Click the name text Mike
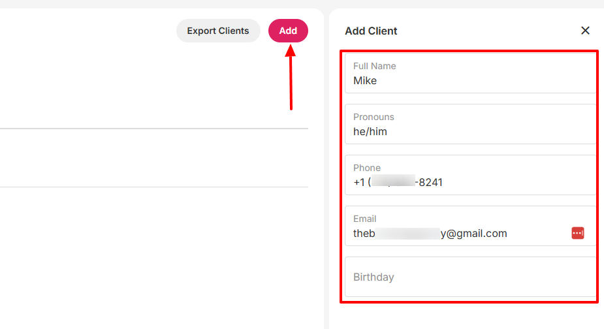Viewport: 604px width, 329px height. coord(365,81)
